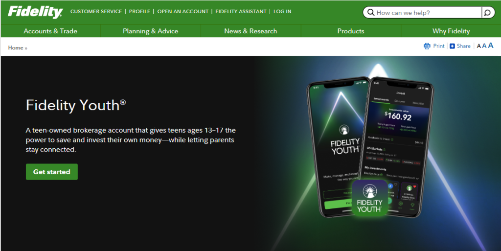Image resolution: width=501 pixels, height=251 pixels.
Task: Click the blue Share plus icon
Action: click(452, 46)
